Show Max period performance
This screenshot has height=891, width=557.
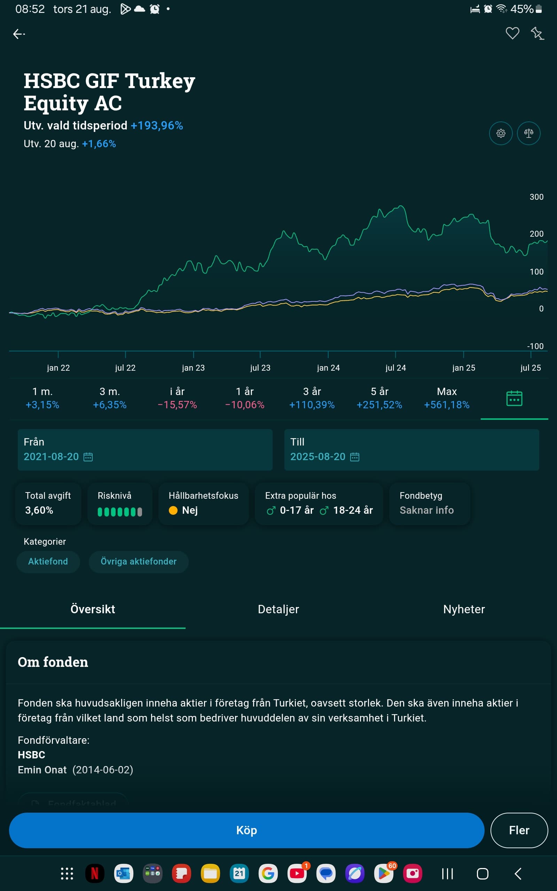click(x=447, y=398)
